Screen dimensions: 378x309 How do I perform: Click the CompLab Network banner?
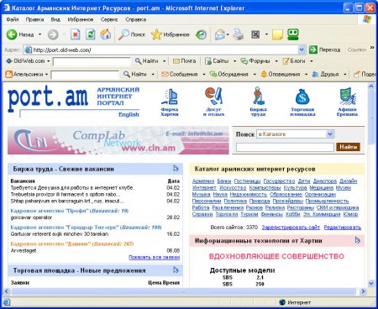pyautogui.click(x=118, y=140)
